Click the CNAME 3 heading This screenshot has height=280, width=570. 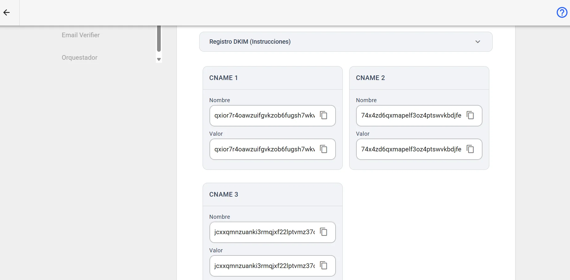pyautogui.click(x=224, y=194)
